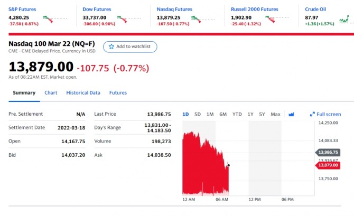Viewport: 354px width, 216px height.
Task: Open the Summary tab
Action: (24, 93)
